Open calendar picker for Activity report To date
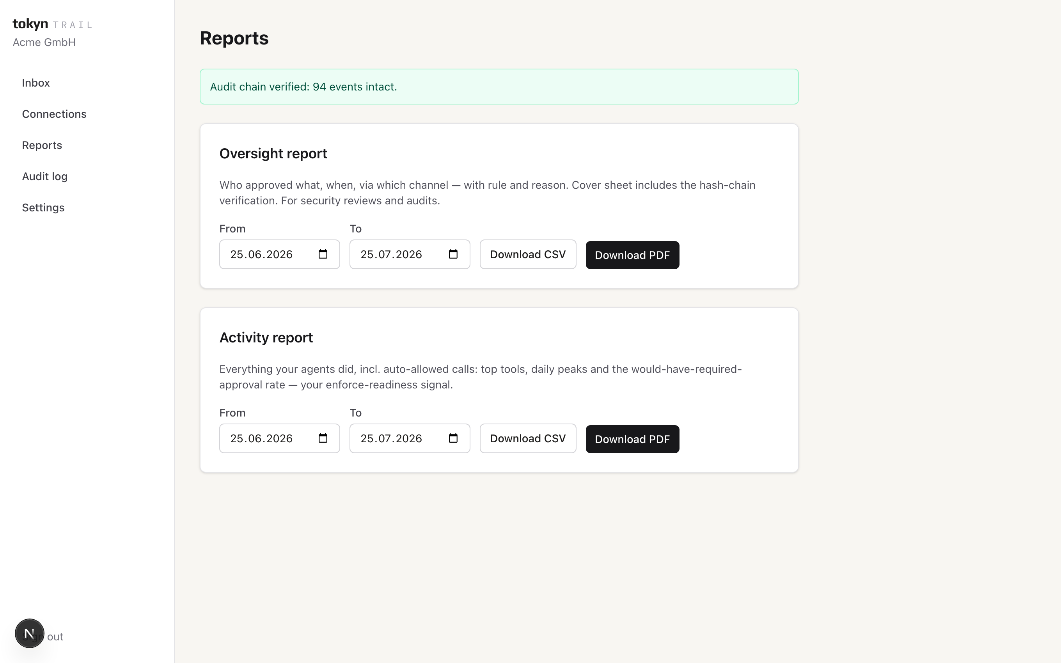 pyautogui.click(x=453, y=438)
